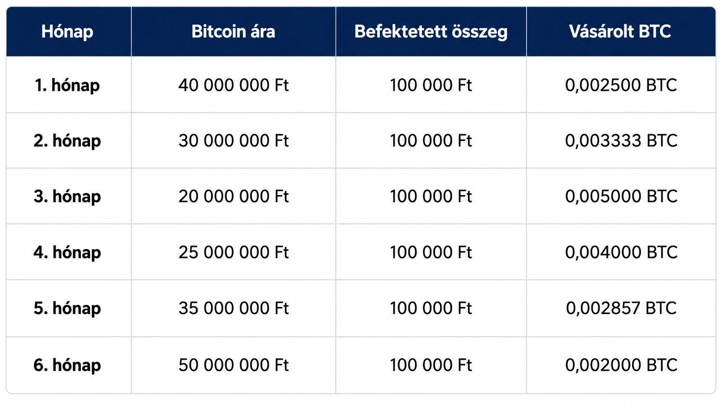Select the 30 000 000 Ft price cell
The width and height of the screenshot is (724, 407).
(x=233, y=141)
